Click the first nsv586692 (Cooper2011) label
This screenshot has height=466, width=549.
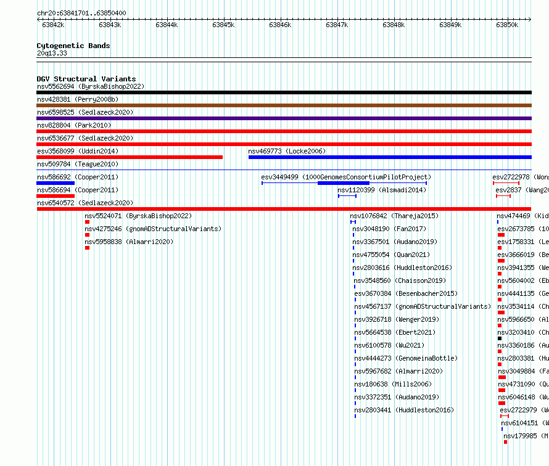pos(78,177)
